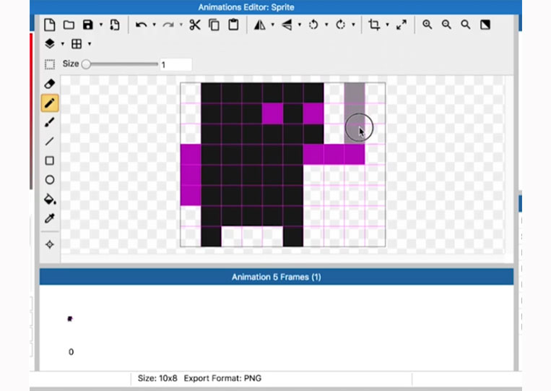Select the Ellipse shape tool
Image resolution: width=551 pixels, height=391 pixels.
50,180
